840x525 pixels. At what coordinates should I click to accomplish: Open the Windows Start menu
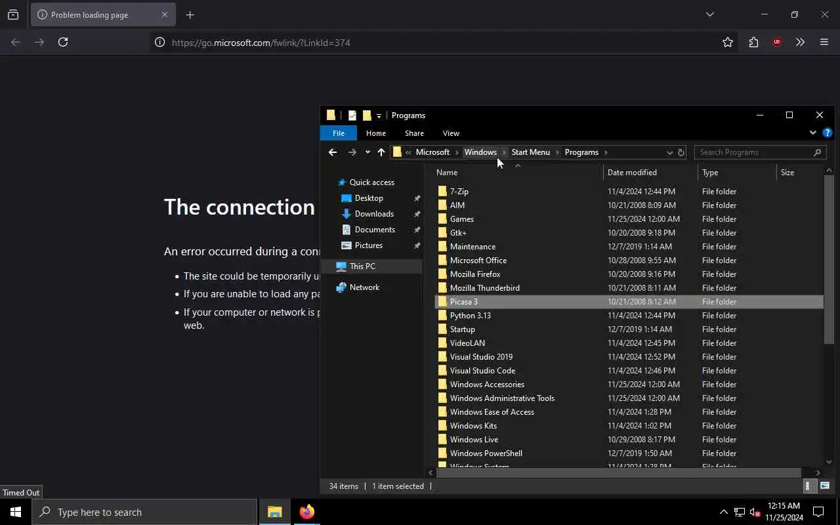16,512
